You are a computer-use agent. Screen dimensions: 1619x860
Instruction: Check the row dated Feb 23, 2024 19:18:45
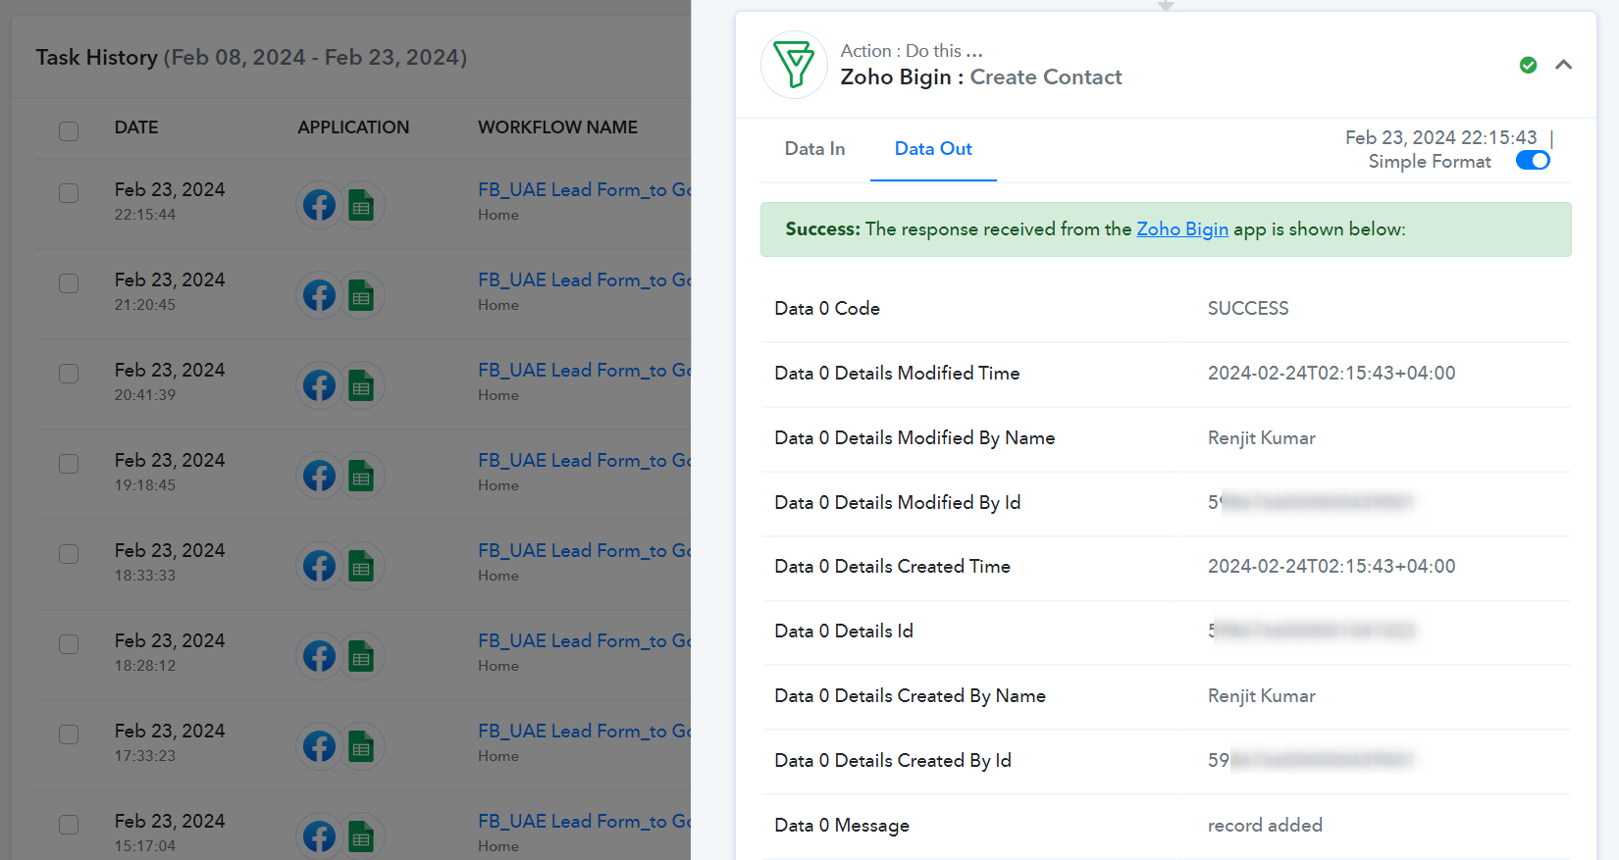click(x=69, y=464)
